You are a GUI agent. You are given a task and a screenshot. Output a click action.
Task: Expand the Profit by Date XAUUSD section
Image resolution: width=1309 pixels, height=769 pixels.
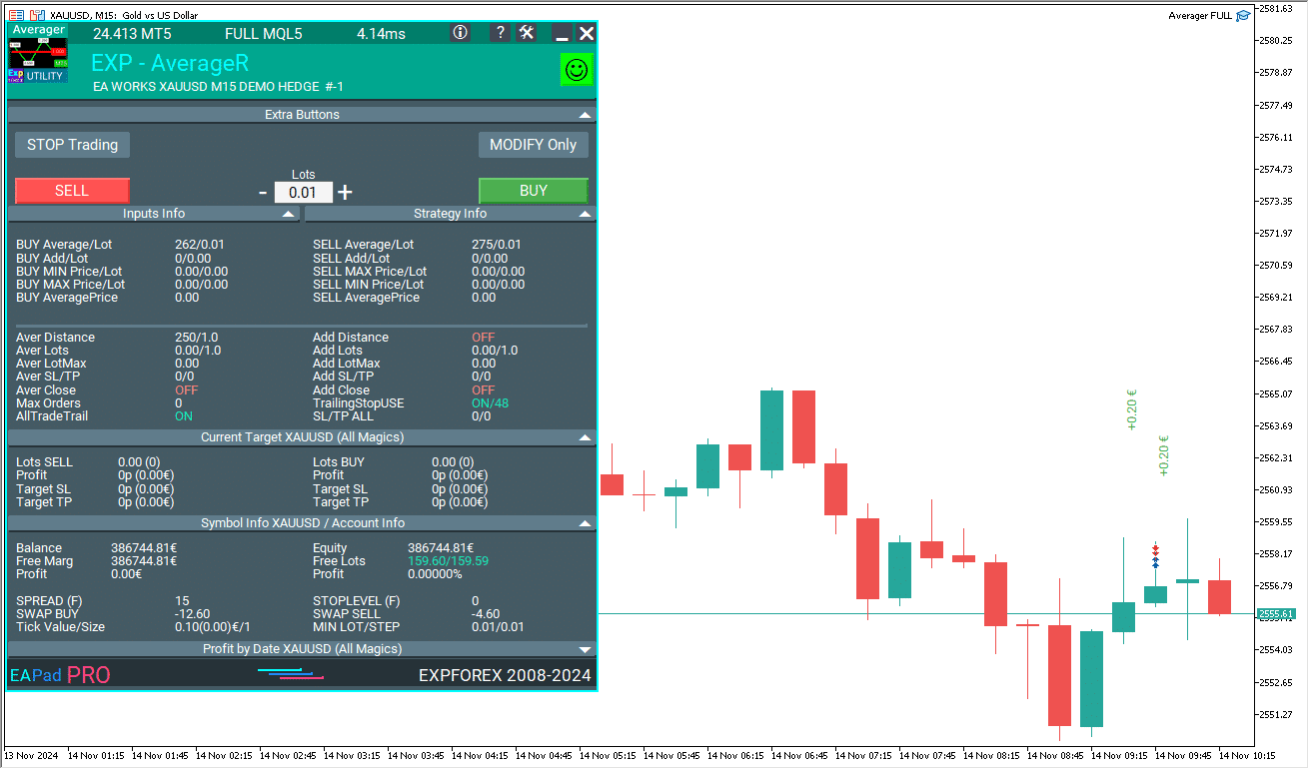(x=585, y=649)
